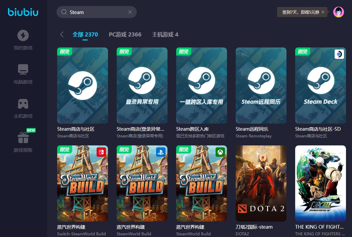Switch to the PC游戏 2366 tab
The image size is (352, 237).
pos(125,34)
